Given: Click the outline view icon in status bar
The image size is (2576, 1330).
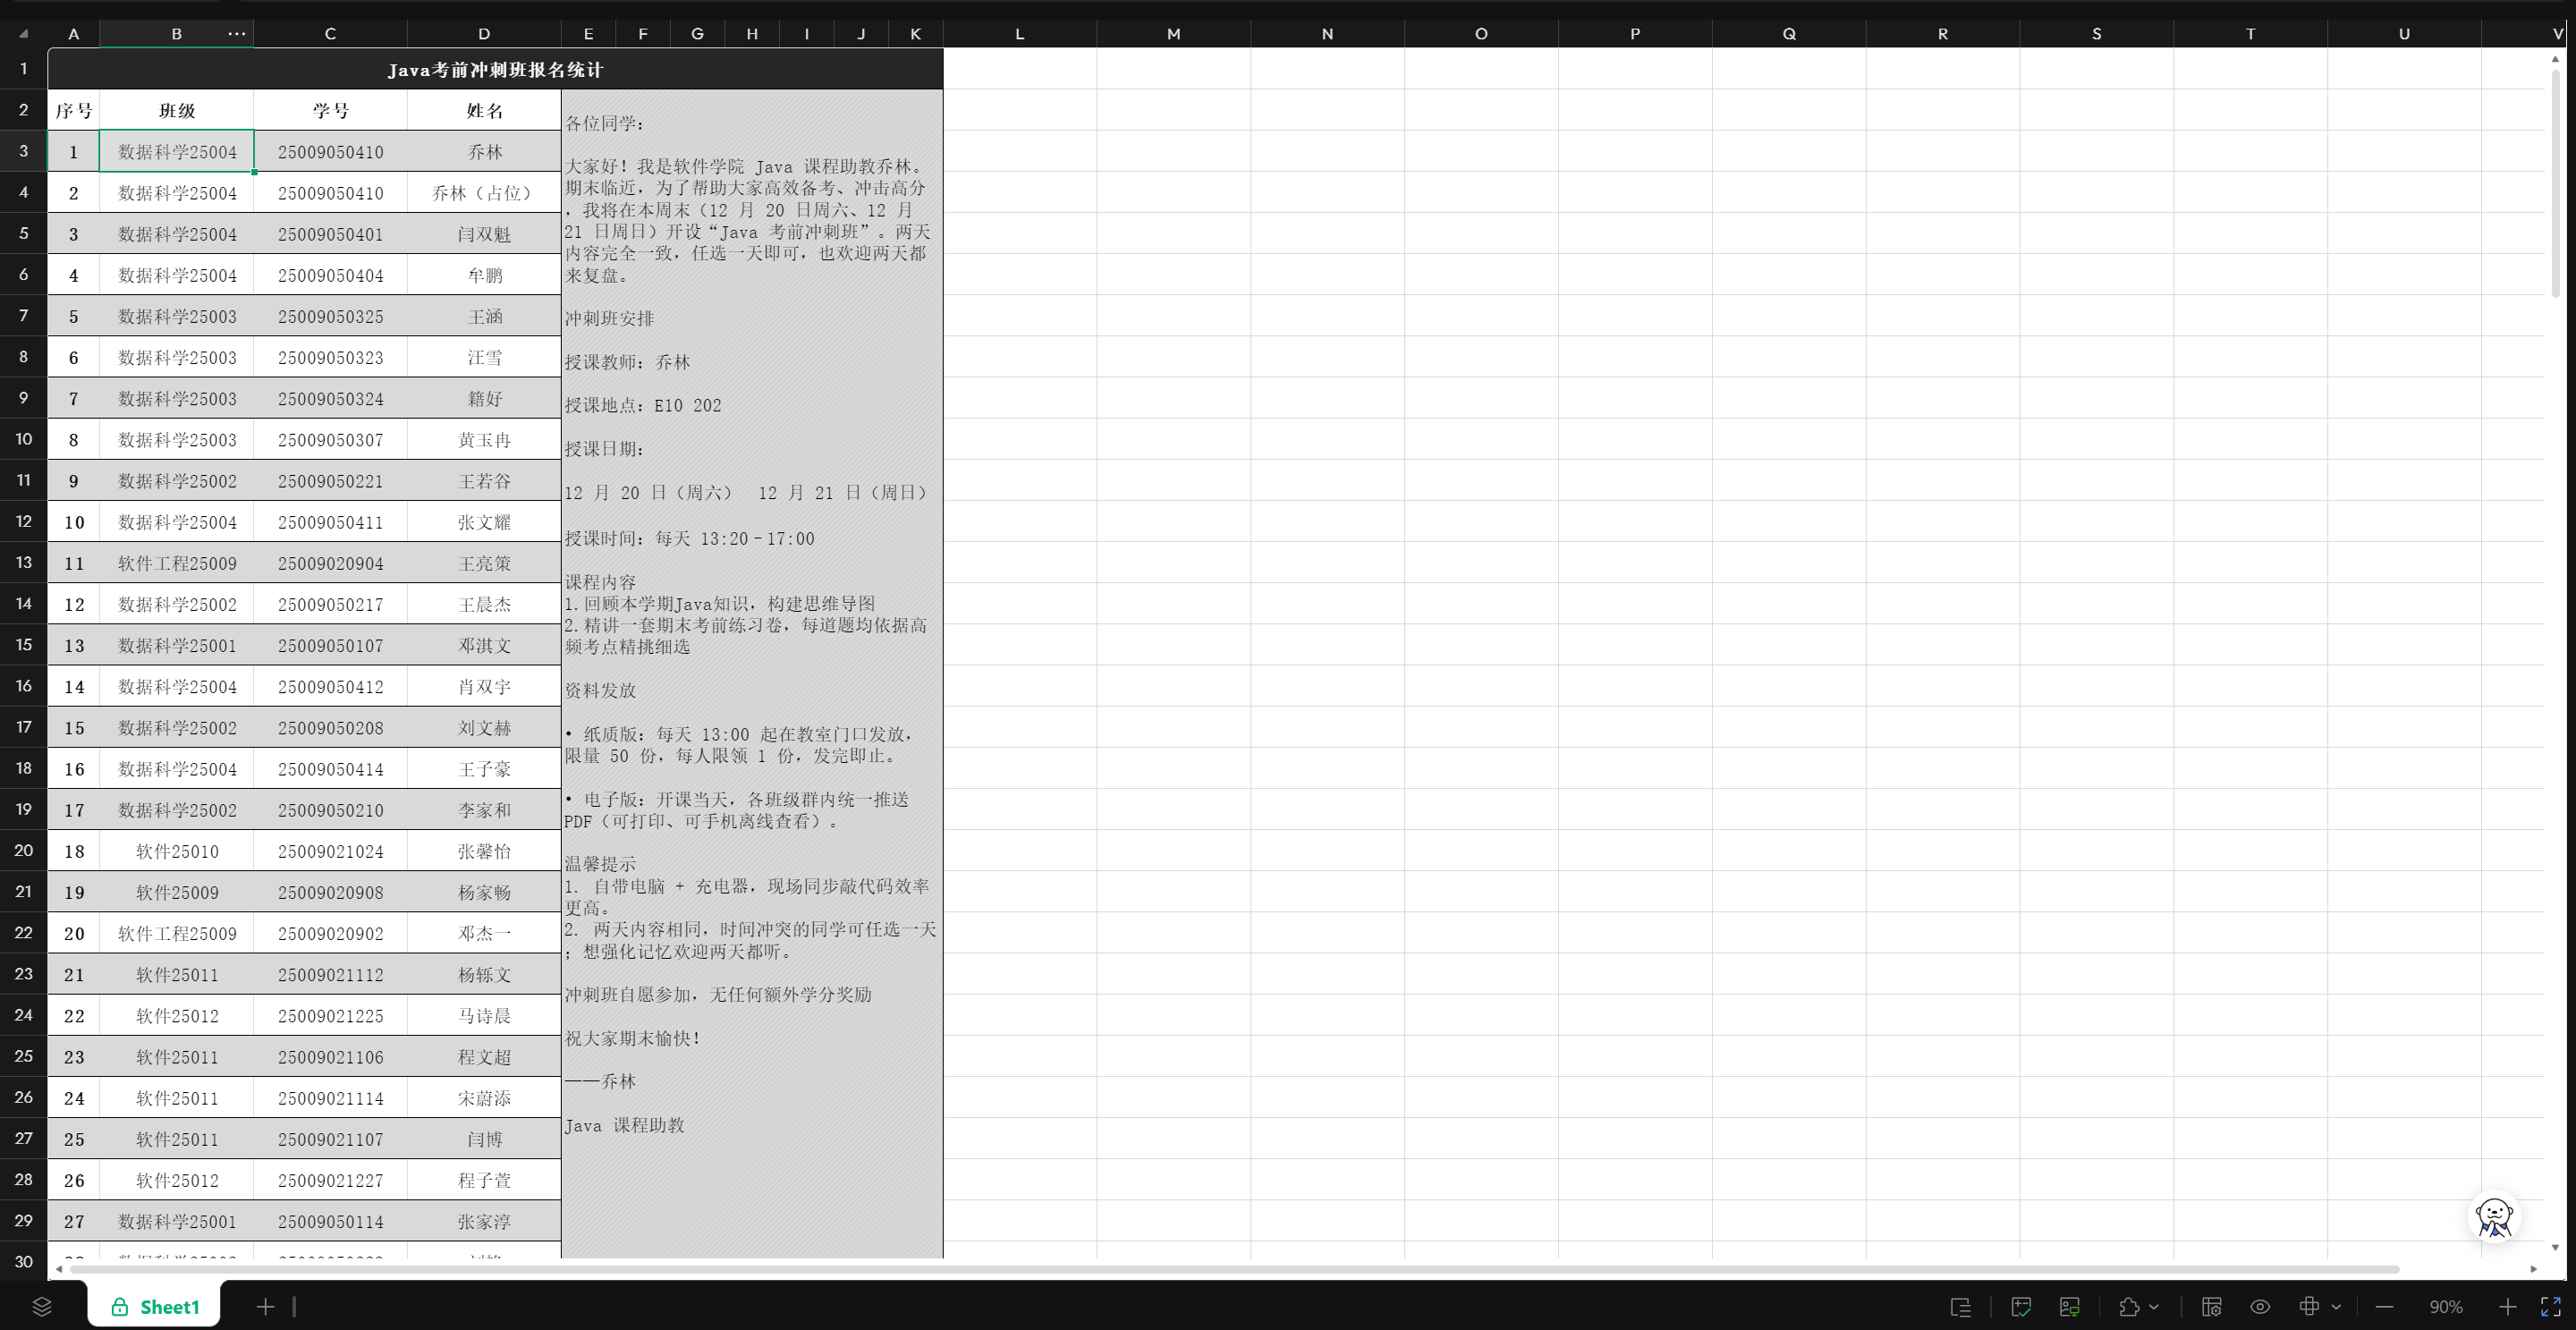Looking at the screenshot, I should coord(1960,1306).
